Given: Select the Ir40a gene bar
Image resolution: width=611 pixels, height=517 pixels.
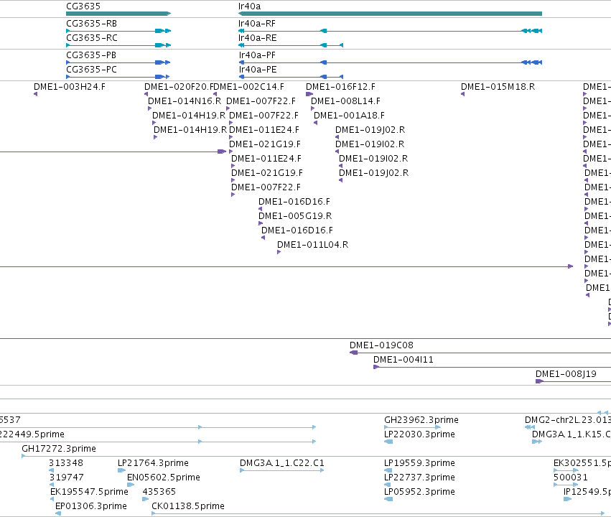Looking at the screenshot, I should [390, 14].
